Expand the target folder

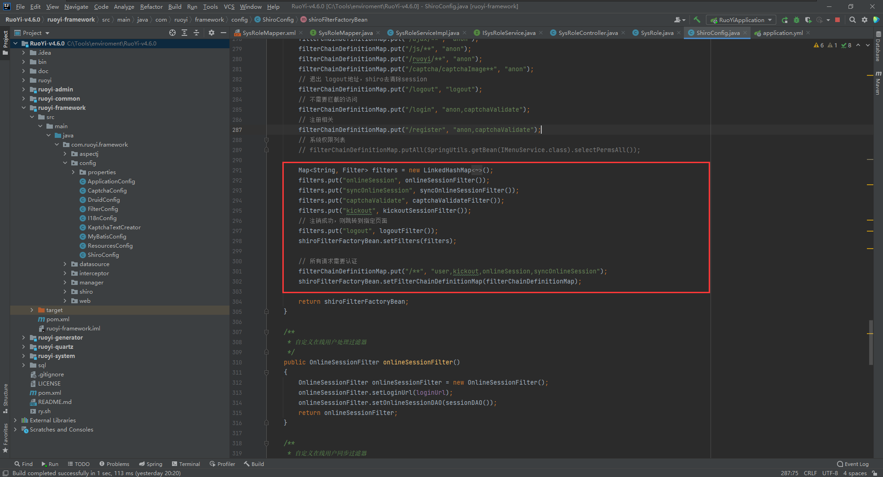[32, 310]
